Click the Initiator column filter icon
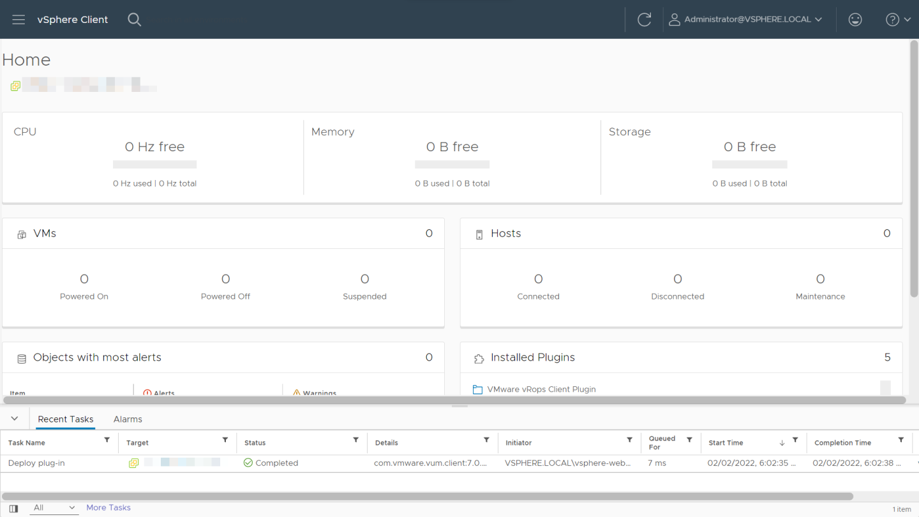This screenshot has height=517, width=919. coord(629,440)
